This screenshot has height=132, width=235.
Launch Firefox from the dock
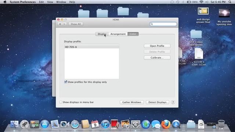(166, 124)
